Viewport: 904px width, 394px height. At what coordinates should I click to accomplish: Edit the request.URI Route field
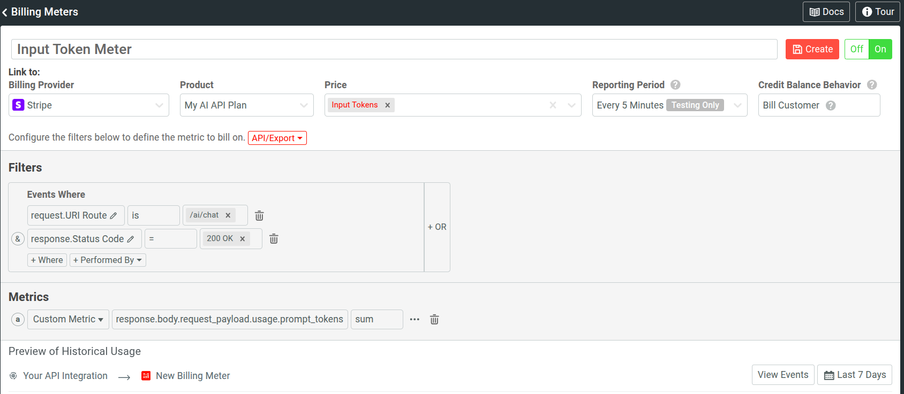coord(76,215)
